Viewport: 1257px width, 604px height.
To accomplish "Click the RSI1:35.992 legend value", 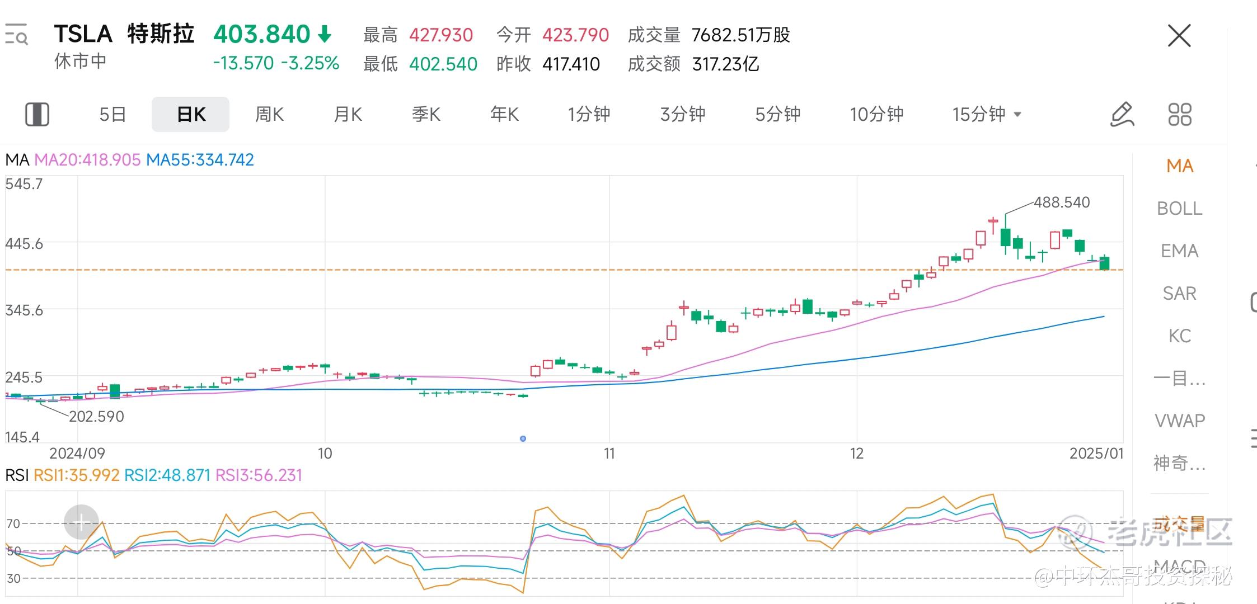I will click(x=77, y=475).
